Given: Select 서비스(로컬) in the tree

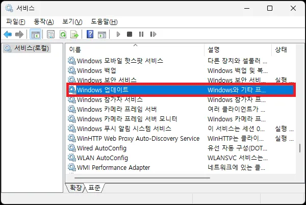Looking at the screenshot, I should pos(27,48).
